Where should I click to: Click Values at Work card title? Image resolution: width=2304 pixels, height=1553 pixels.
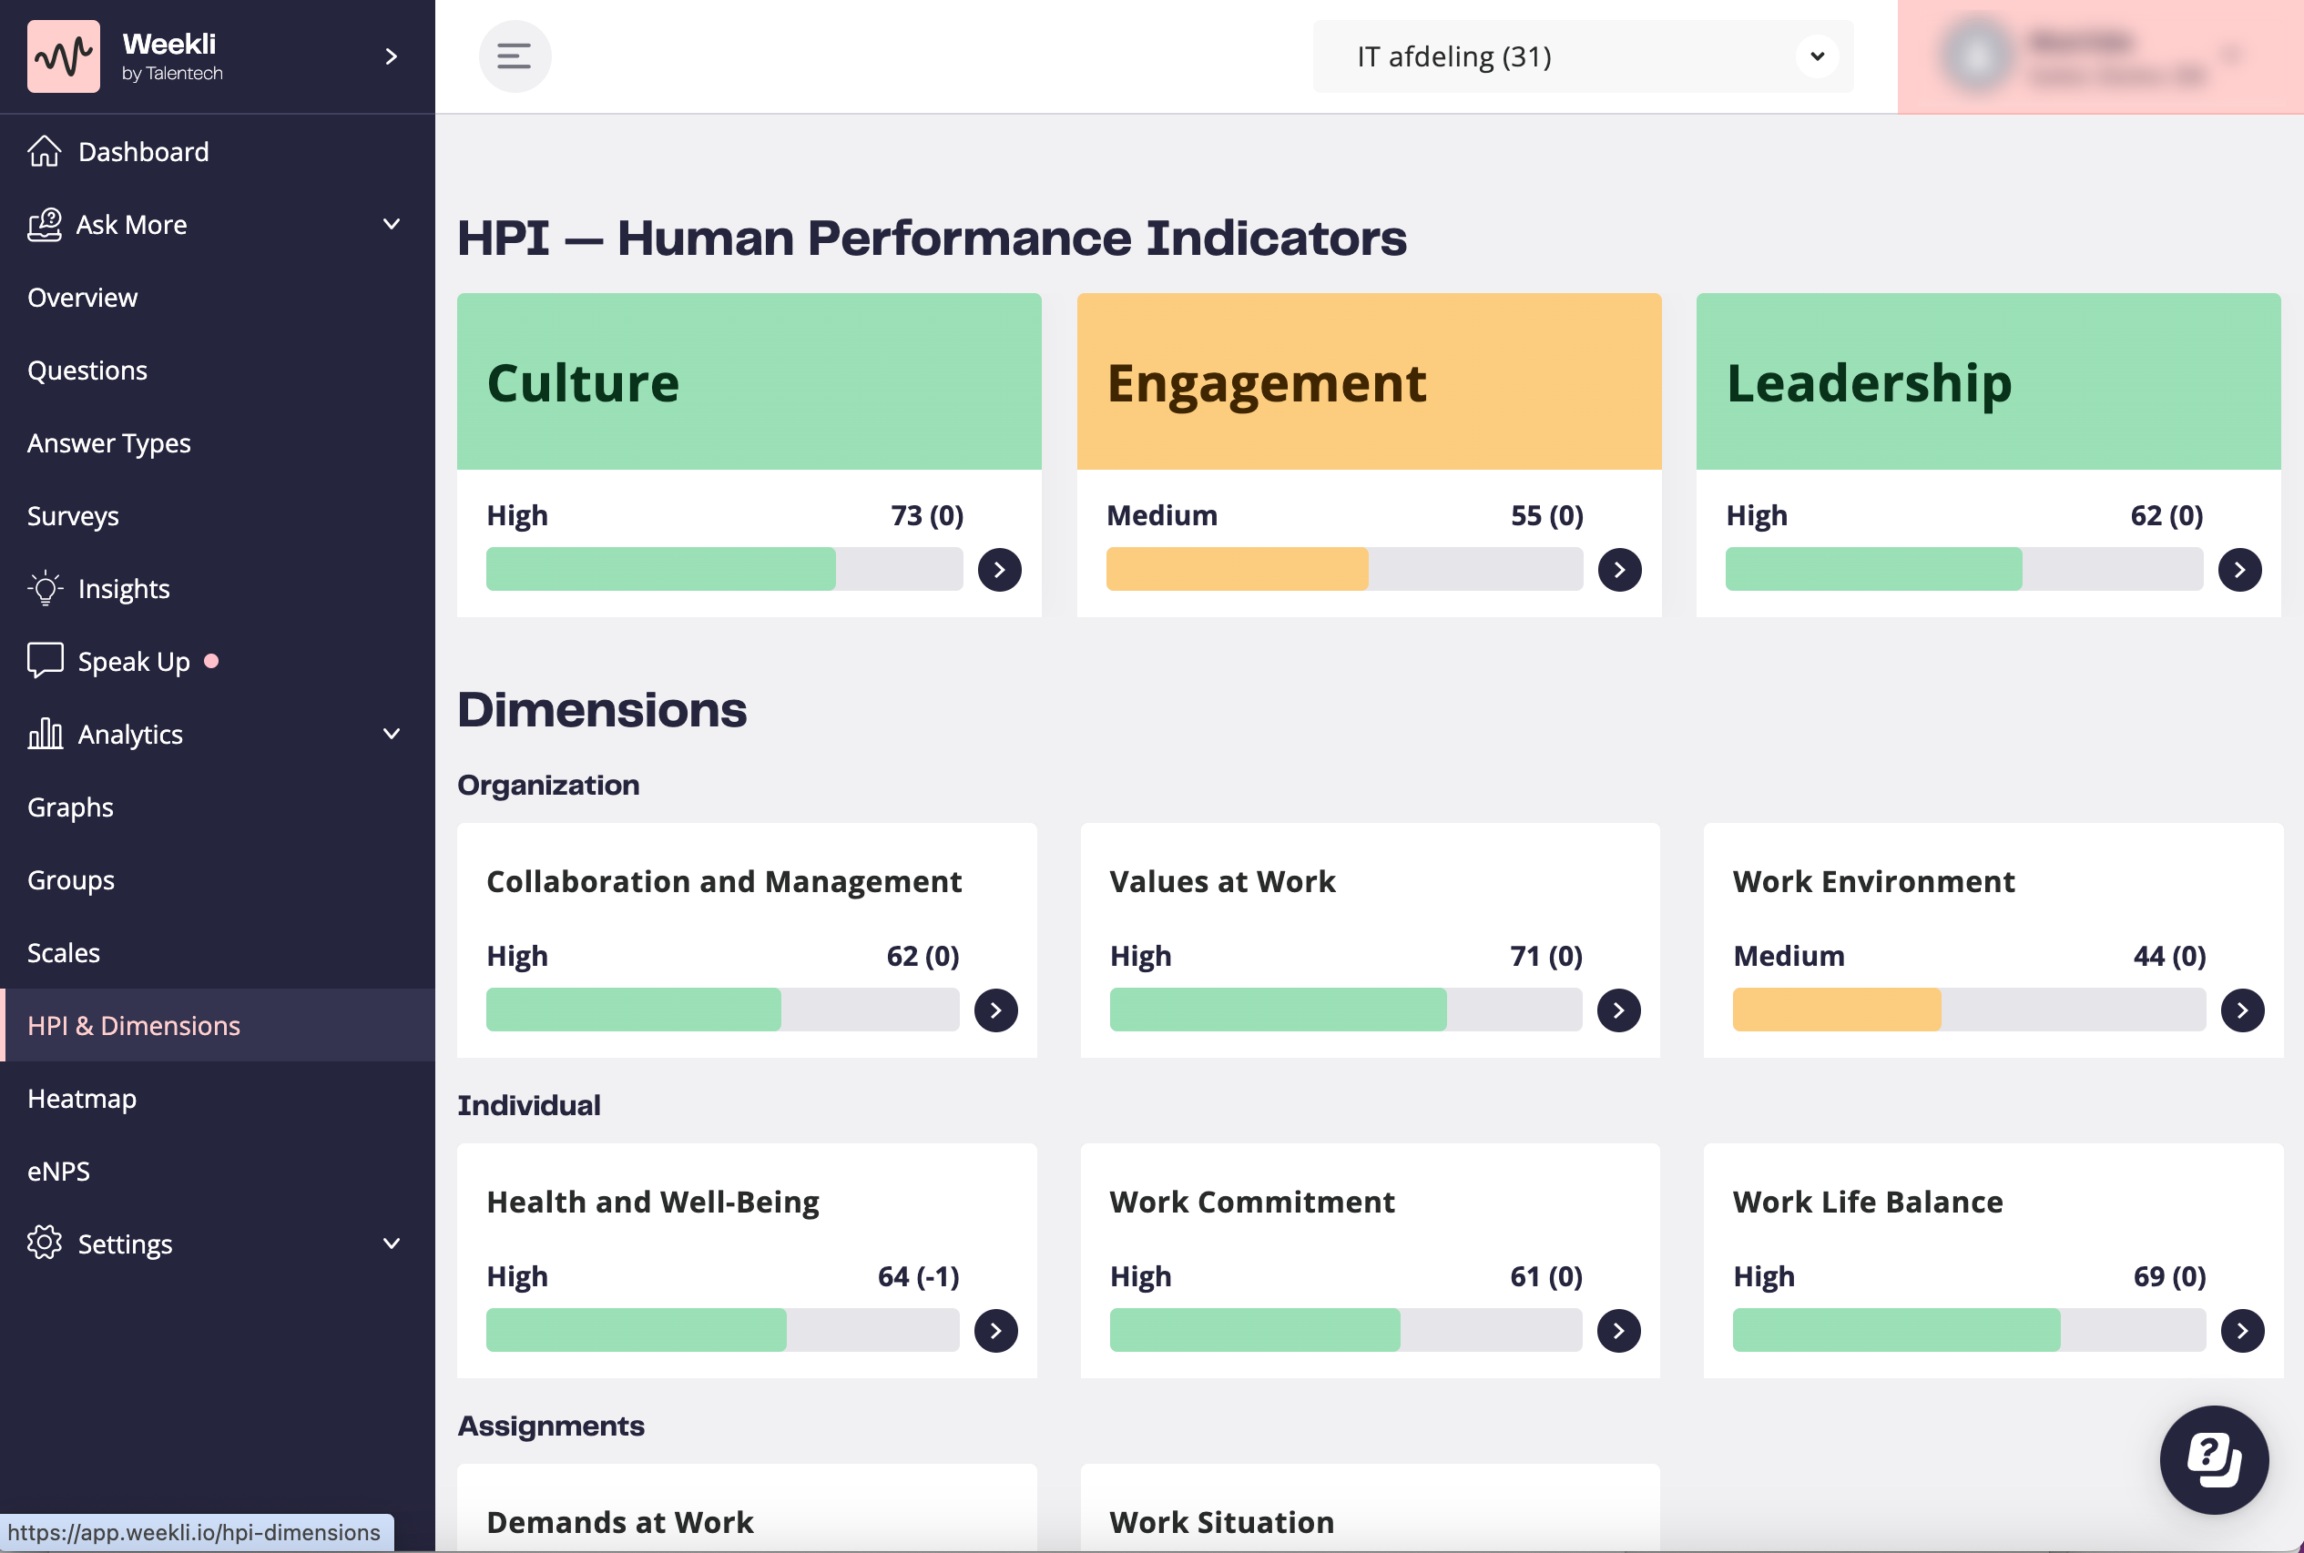click(1222, 881)
